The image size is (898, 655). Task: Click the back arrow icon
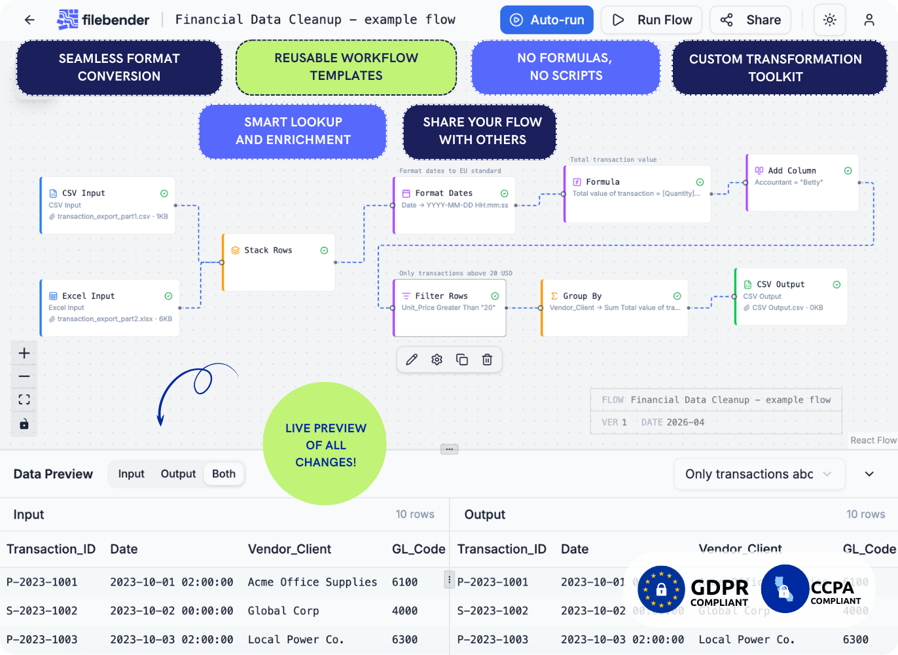point(29,20)
